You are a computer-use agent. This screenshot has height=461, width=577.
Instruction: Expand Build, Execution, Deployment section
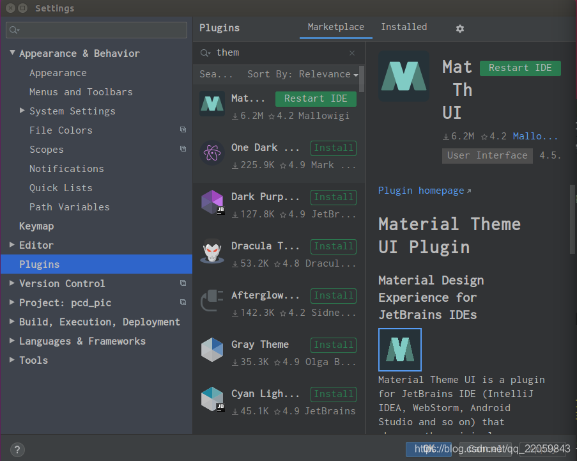coord(12,321)
